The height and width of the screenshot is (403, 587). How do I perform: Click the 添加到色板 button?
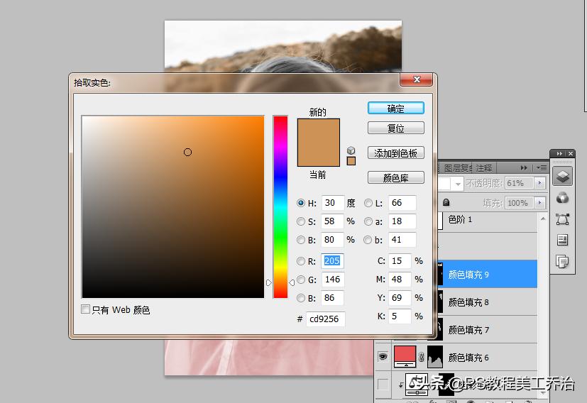coord(395,153)
